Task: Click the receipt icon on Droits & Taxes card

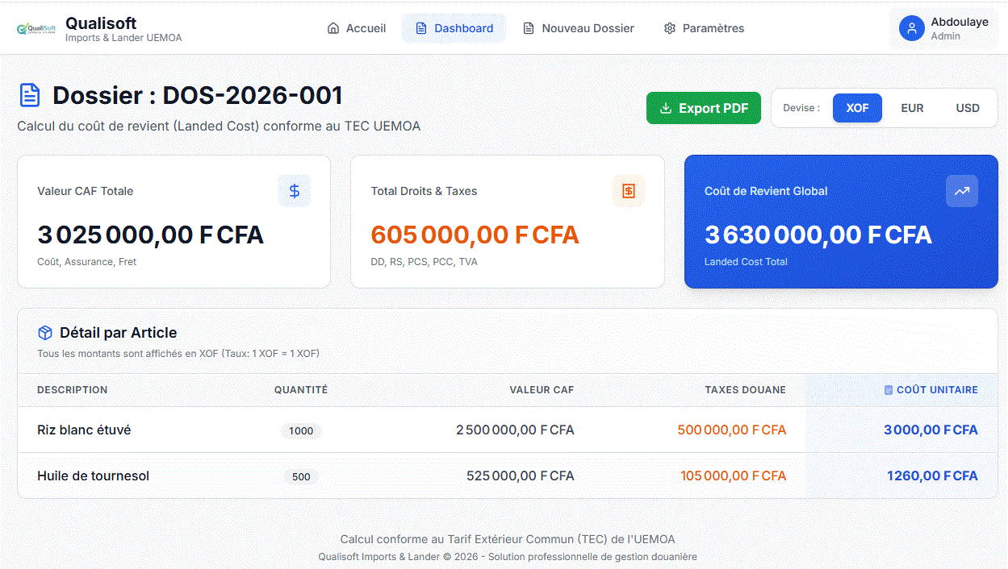Action: click(629, 191)
